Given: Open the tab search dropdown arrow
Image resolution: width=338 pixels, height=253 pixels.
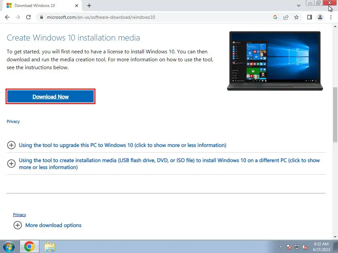Looking at the screenshot, I should (x=298, y=6).
